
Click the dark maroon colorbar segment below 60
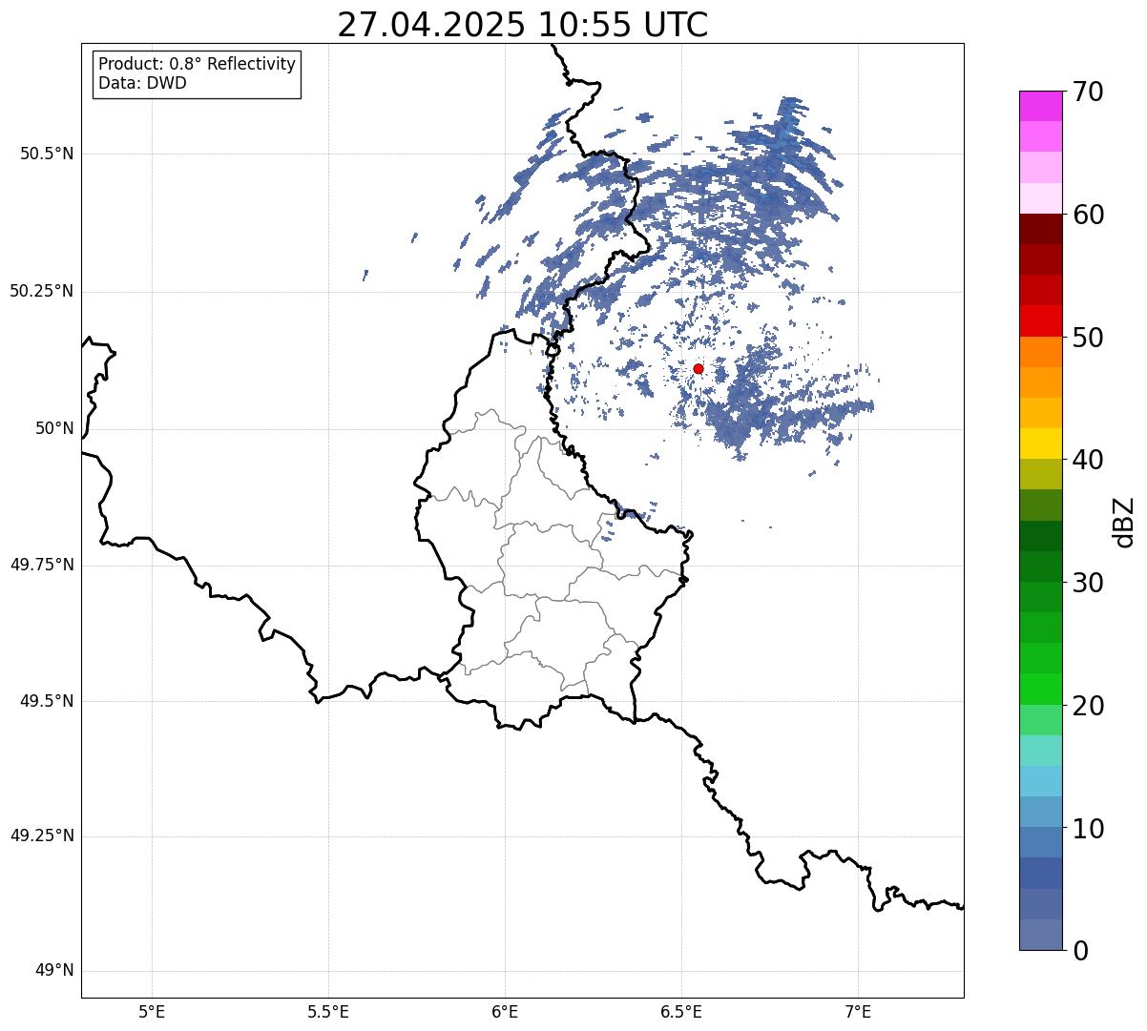(1040, 229)
